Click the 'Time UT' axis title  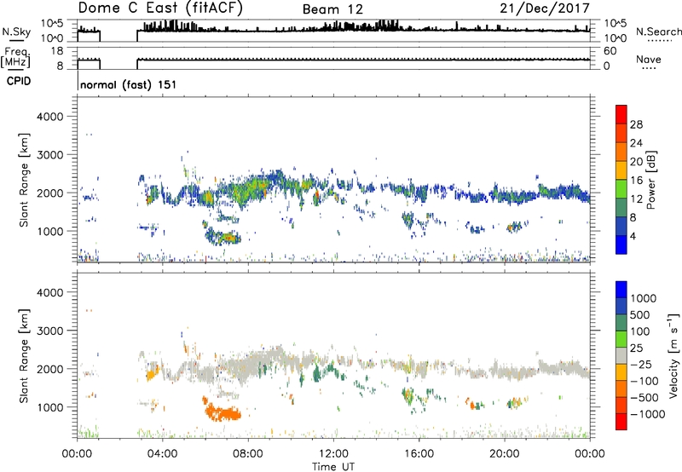tap(333, 466)
